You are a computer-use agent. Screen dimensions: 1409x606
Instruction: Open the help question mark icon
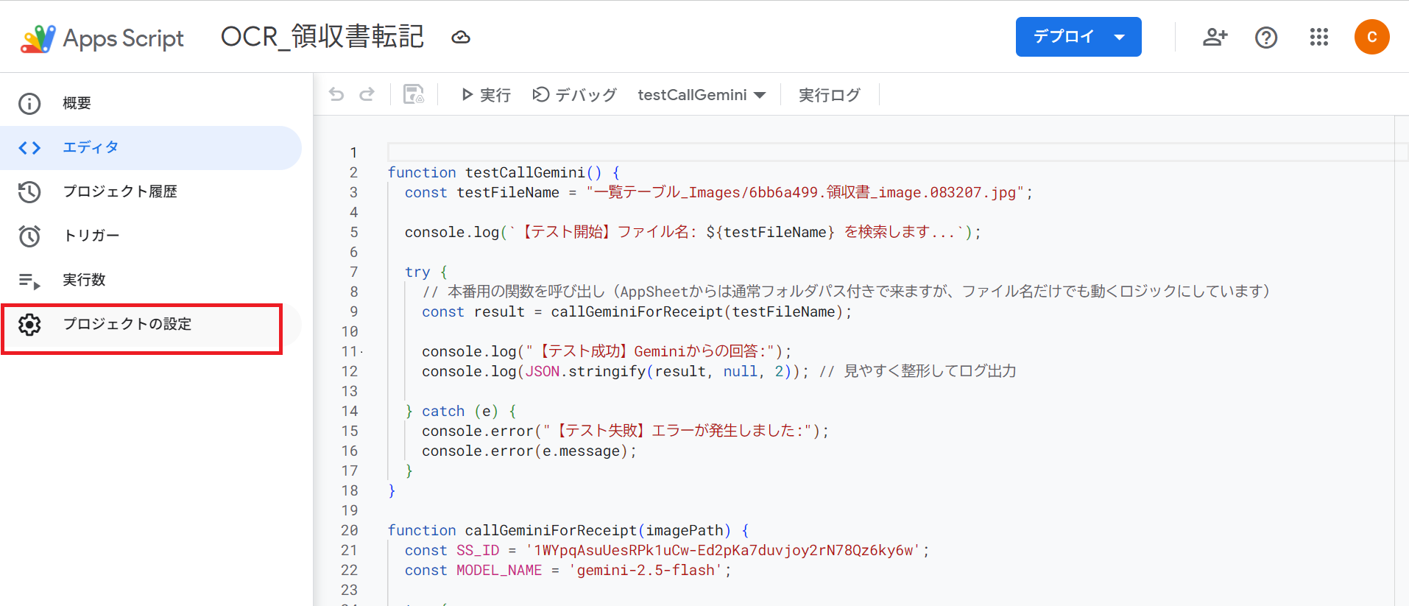pos(1266,37)
